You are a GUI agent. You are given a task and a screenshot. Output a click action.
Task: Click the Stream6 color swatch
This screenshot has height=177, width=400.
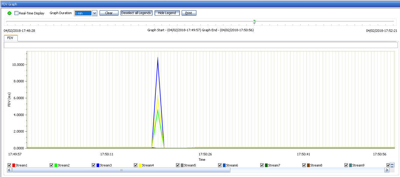224,165
